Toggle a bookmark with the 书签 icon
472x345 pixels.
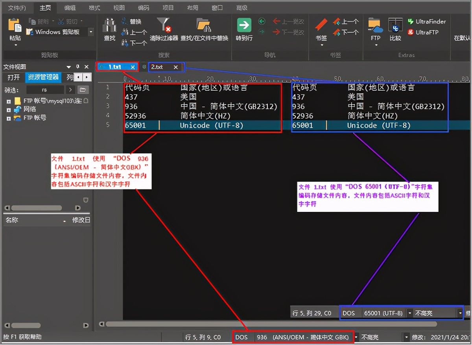(321, 27)
